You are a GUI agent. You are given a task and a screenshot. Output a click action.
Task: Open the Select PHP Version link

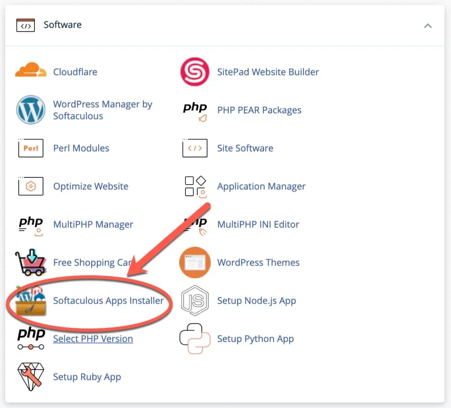93,339
